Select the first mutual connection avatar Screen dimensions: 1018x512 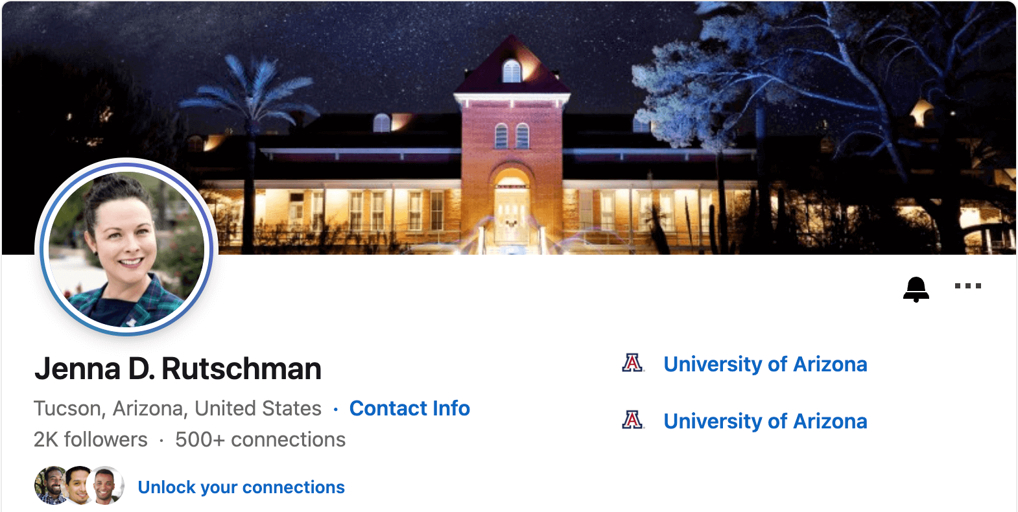coord(51,485)
